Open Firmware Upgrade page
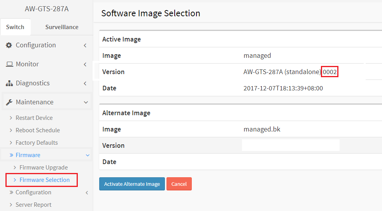The image size is (382, 211). (x=44, y=167)
